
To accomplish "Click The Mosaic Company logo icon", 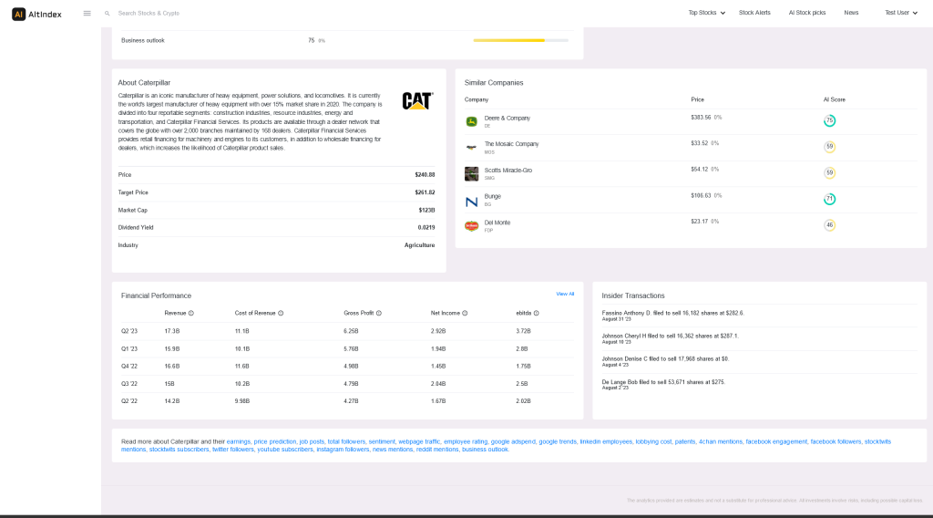I will point(471,147).
